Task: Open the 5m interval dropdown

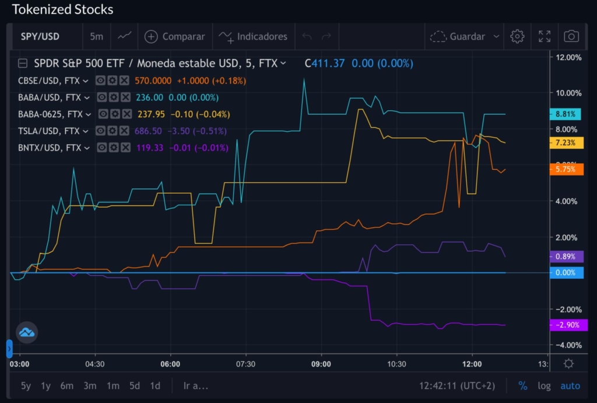Action: point(96,36)
